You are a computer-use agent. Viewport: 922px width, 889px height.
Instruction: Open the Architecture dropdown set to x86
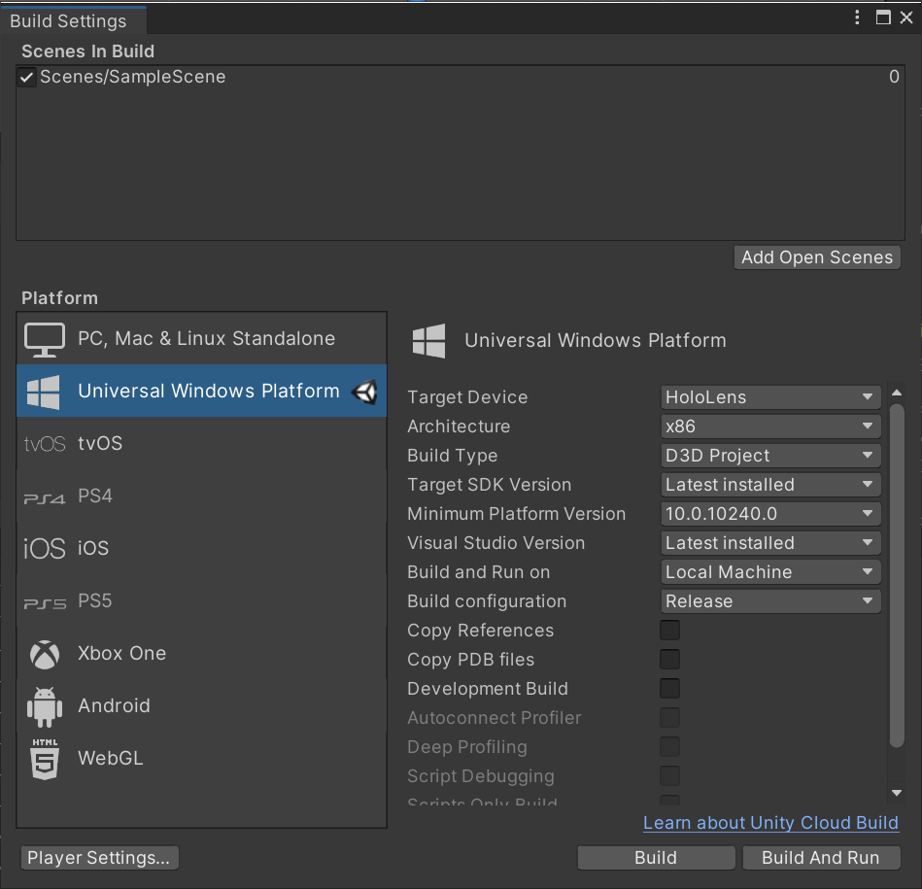[770, 427]
